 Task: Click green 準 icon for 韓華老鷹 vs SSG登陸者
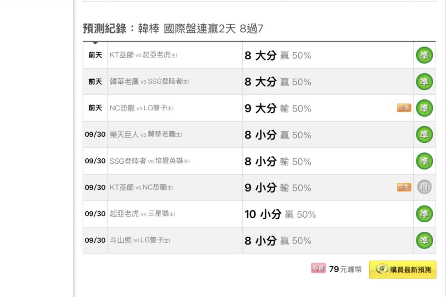(x=424, y=82)
